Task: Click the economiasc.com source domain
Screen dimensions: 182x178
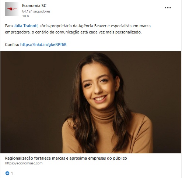Action: coord(24,163)
